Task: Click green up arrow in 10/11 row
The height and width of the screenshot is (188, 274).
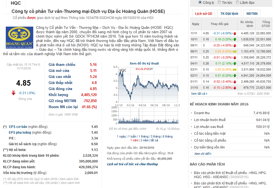Action: click(235, 39)
